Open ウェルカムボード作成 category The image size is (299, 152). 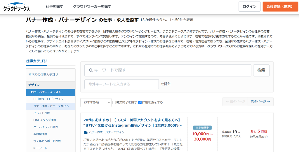47,141
